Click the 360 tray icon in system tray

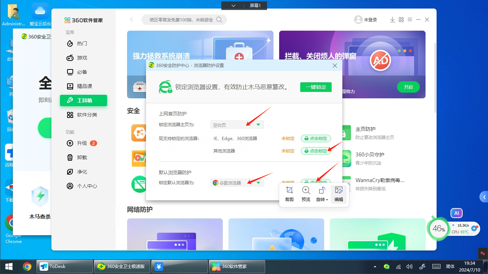click(387, 267)
